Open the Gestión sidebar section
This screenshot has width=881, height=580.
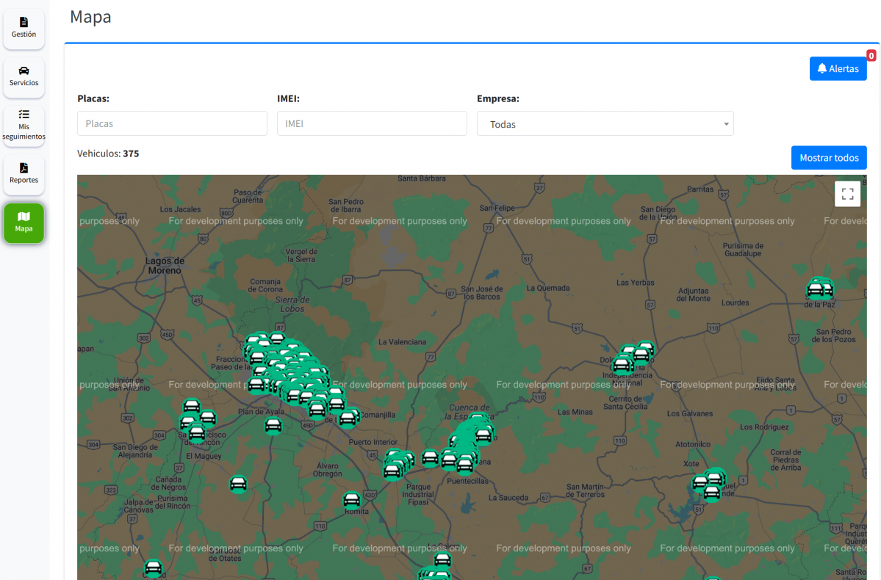(x=24, y=29)
